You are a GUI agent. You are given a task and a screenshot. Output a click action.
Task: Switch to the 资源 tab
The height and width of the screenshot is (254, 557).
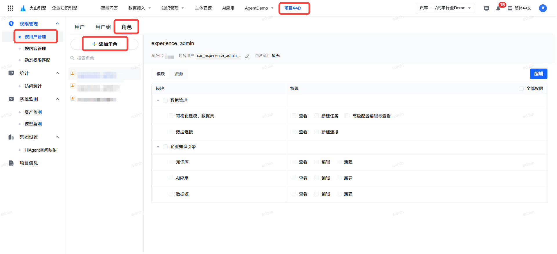click(179, 74)
